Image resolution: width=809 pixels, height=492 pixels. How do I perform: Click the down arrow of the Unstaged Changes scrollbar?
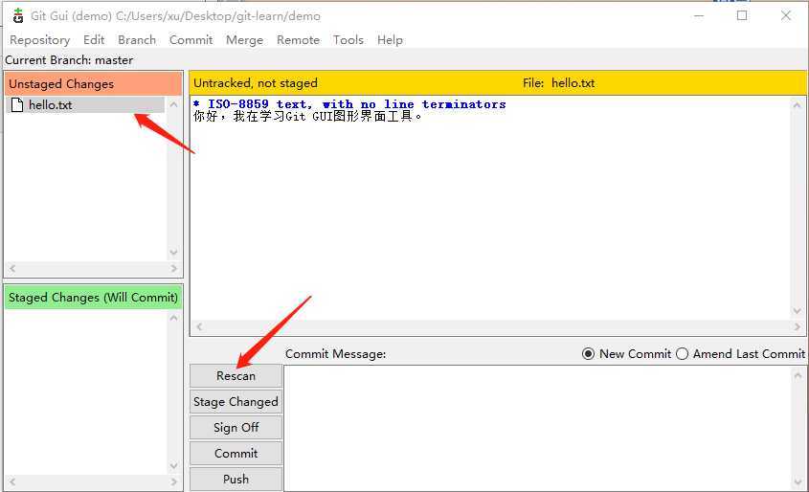point(174,253)
